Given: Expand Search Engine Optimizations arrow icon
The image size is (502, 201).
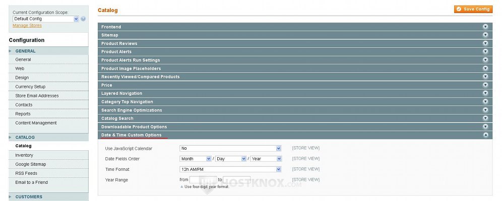Looking at the screenshot, I should click(485, 110).
